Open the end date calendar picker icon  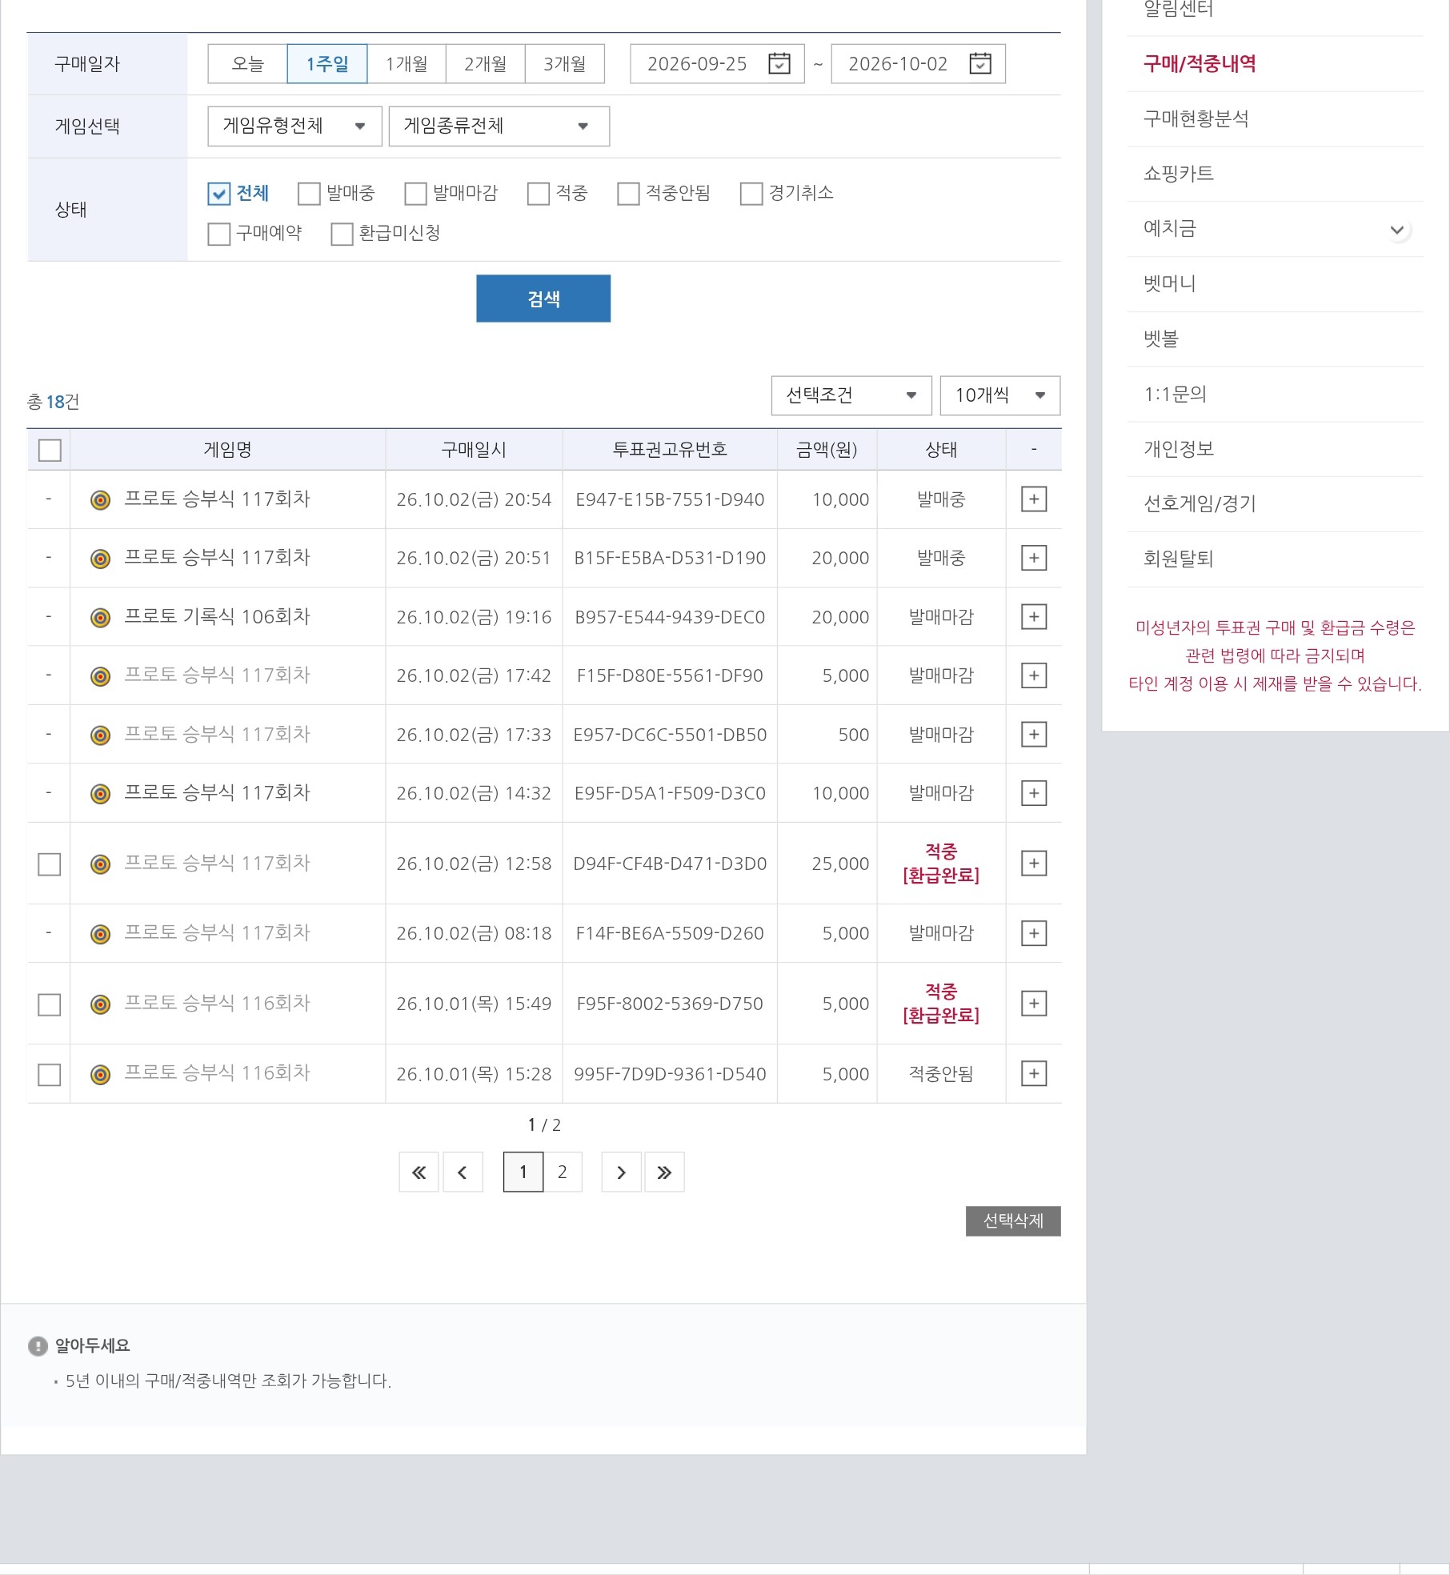click(979, 63)
